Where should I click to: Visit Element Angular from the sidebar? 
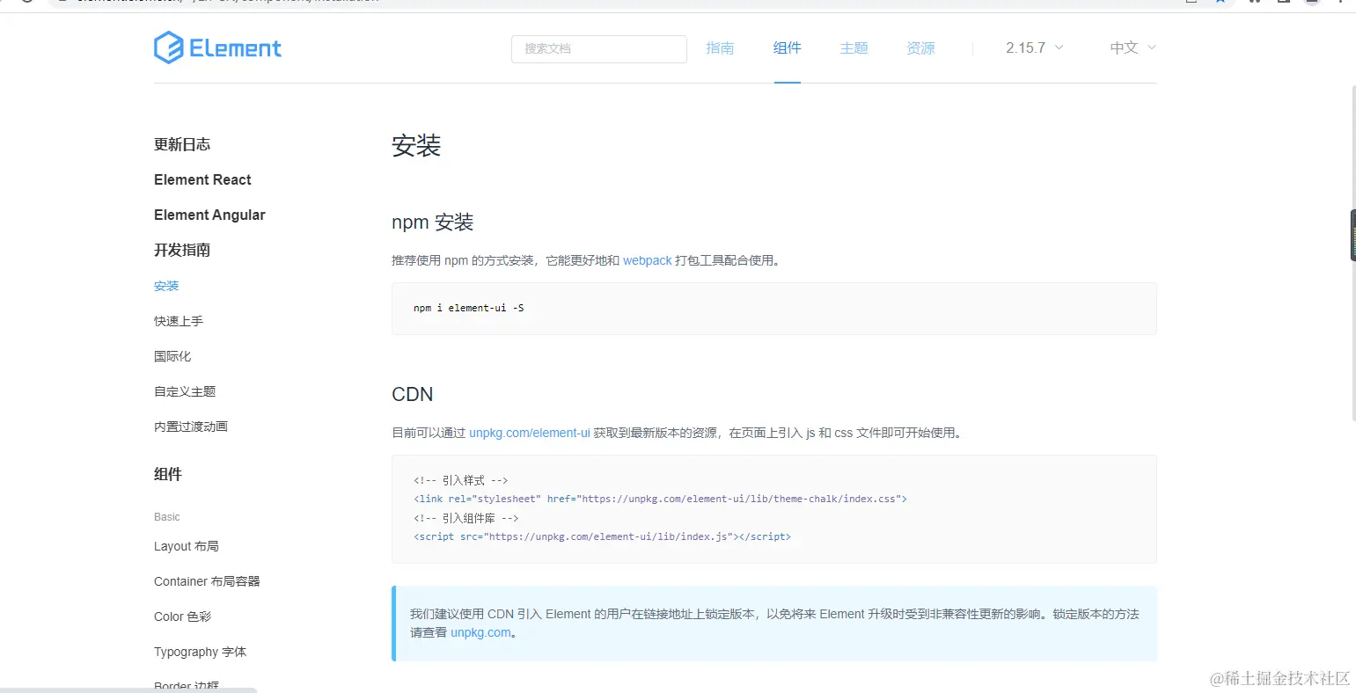click(x=209, y=215)
